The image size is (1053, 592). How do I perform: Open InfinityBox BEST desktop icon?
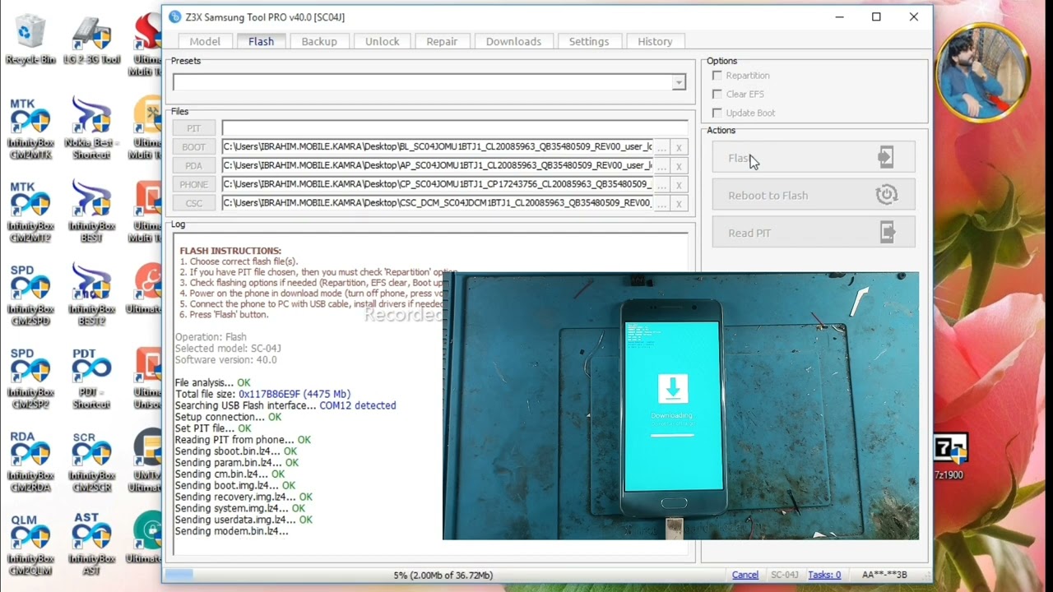91,212
